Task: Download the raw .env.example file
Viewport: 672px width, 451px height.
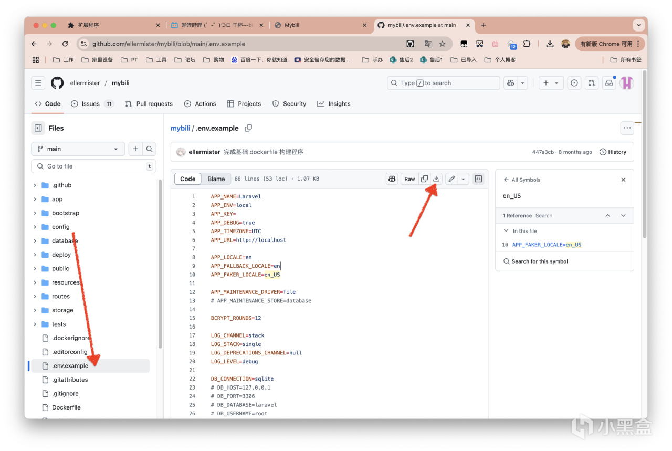Action: pyautogui.click(x=436, y=179)
